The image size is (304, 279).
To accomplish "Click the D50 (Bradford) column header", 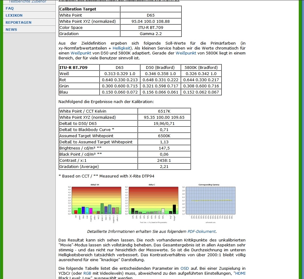I will [160, 67].
